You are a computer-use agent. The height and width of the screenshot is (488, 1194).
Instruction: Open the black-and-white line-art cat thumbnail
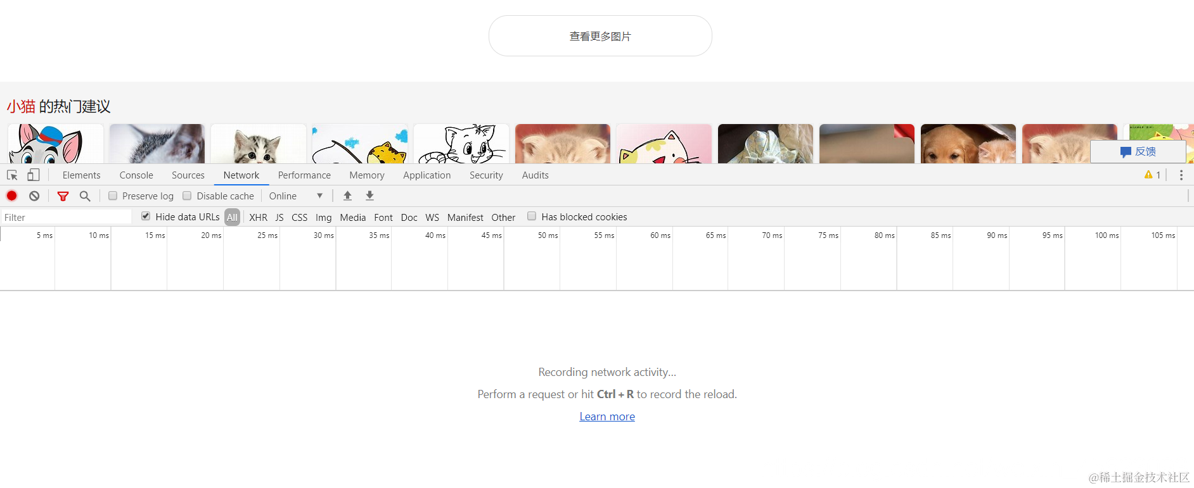tap(461, 144)
